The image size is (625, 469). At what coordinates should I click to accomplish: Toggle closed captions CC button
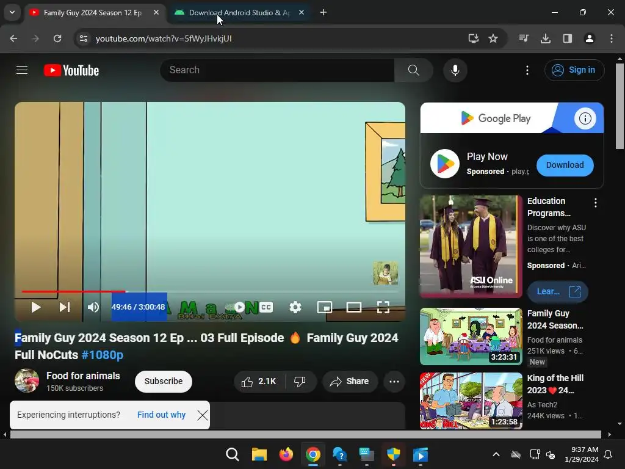pyautogui.click(x=266, y=307)
